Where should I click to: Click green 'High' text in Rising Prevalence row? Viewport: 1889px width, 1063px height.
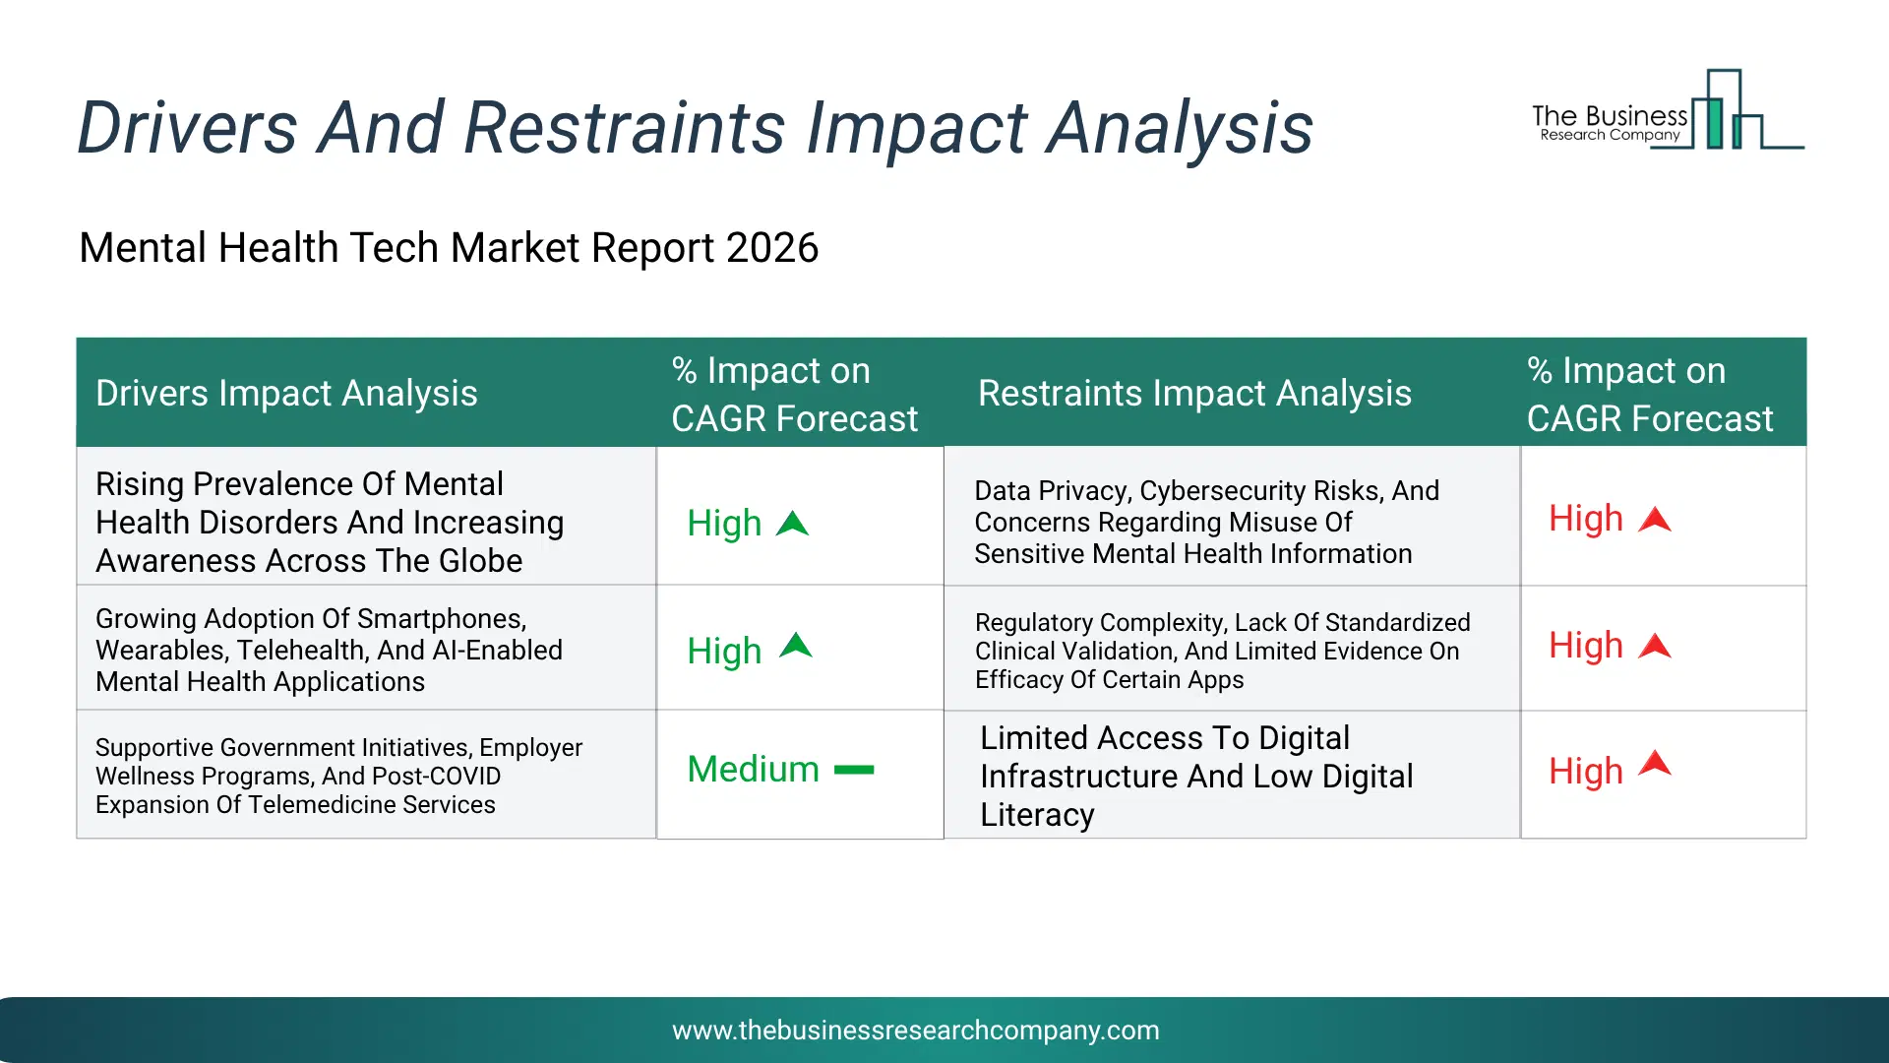(x=724, y=524)
